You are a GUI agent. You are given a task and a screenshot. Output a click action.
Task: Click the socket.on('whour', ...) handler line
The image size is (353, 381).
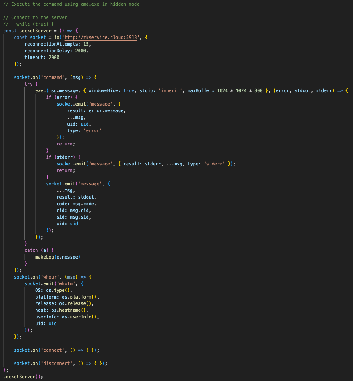pyautogui.click(x=52, y=277)
